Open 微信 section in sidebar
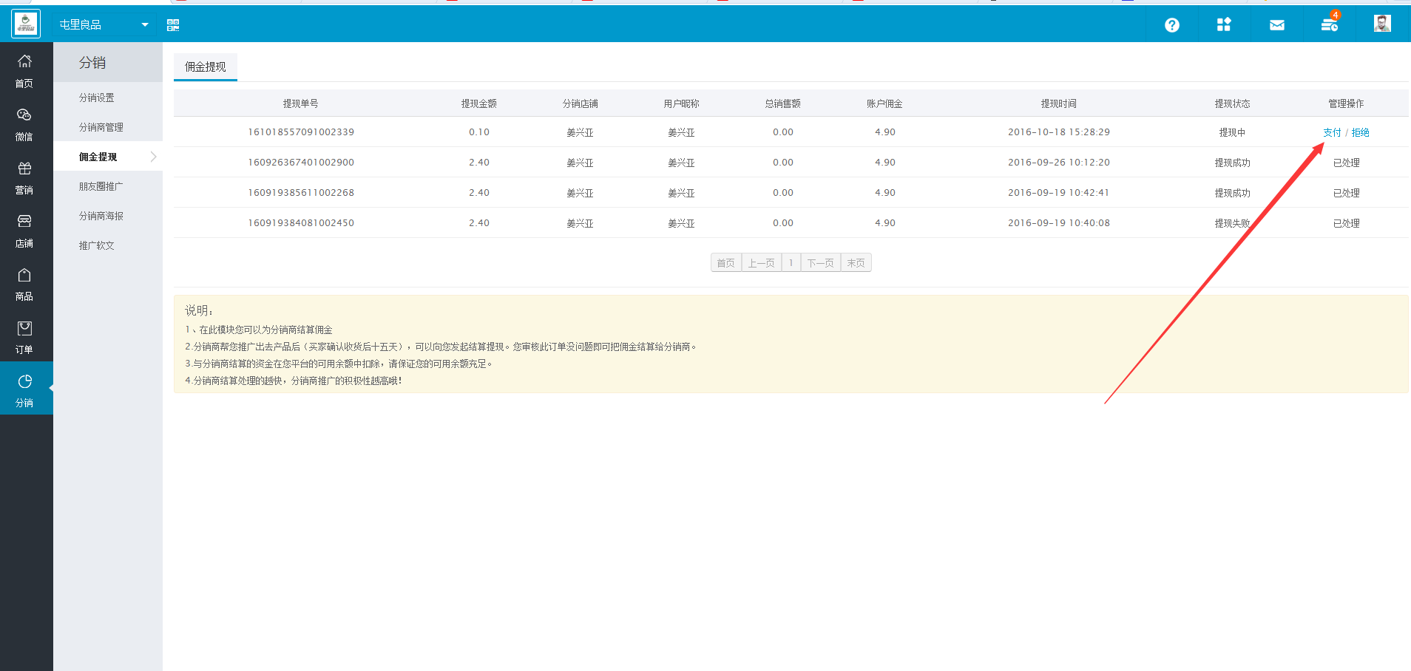This screenshot has height=671, width=1411. click(x=24, y=124)
